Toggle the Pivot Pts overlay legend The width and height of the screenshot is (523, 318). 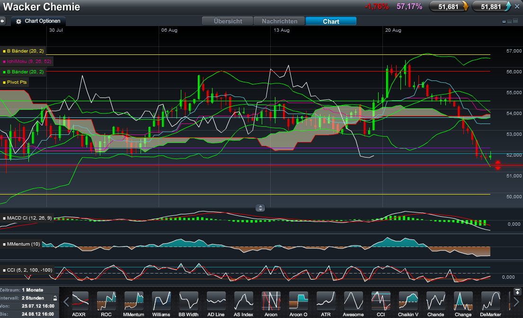[16, 82]
